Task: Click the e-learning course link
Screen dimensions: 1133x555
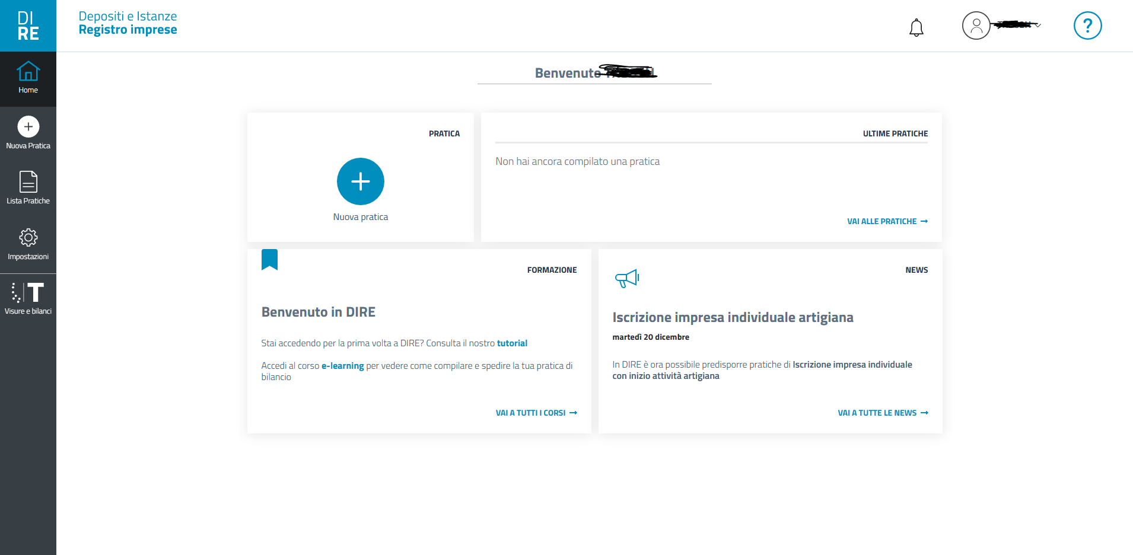Action: pyautogui.click(x=342, y=366)
